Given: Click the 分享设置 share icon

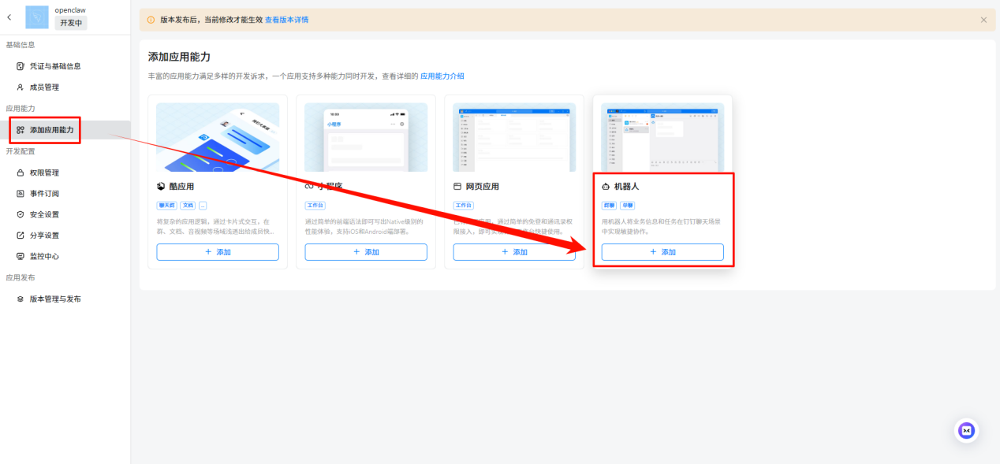Looking at the screenshot, I should tap(21, 236).
